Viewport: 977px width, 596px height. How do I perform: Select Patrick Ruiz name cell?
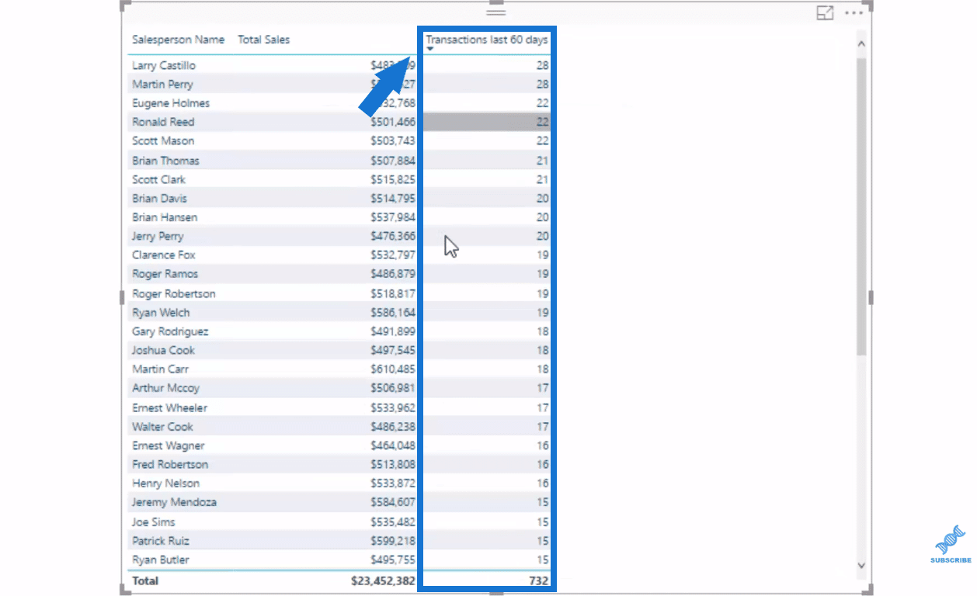[161, 540]
